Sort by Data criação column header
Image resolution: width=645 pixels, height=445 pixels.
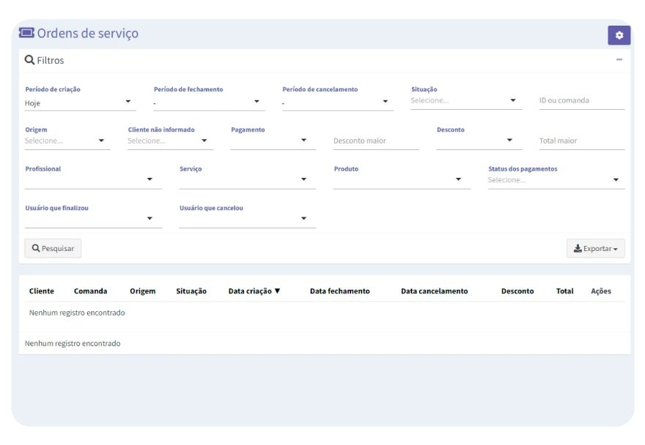point(254,291)
